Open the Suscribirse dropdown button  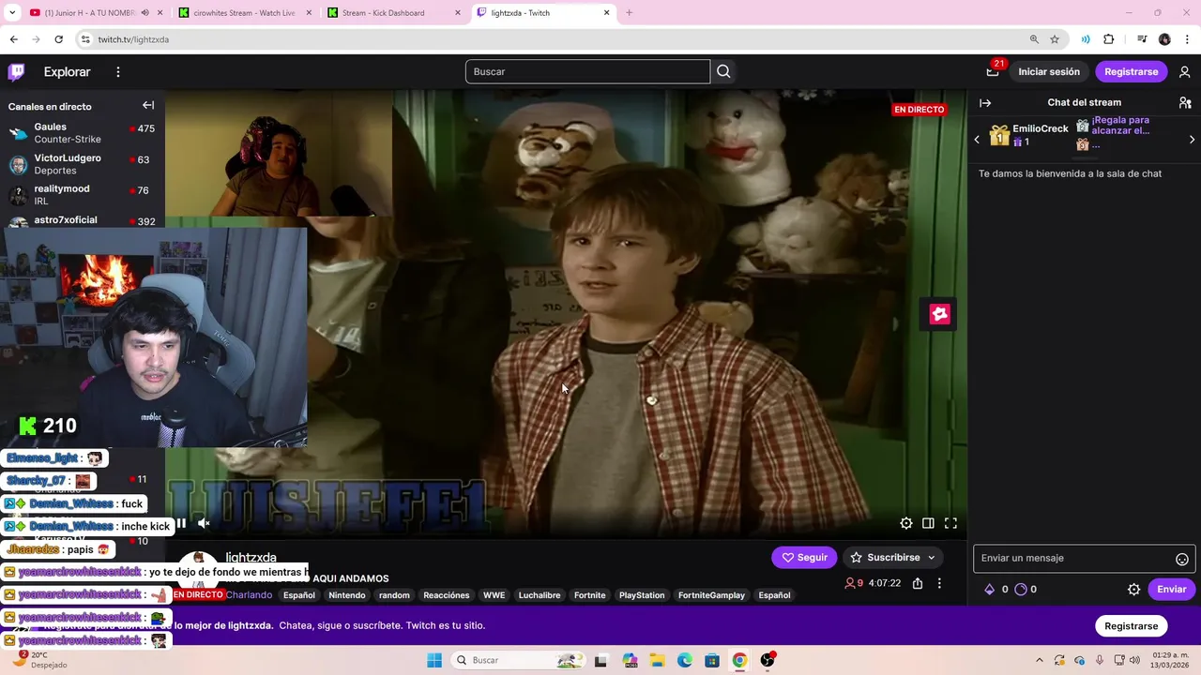point(892,557)
